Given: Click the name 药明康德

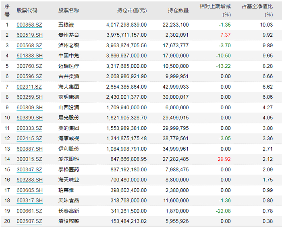Looking at the screenshot, I should point(69,97).
